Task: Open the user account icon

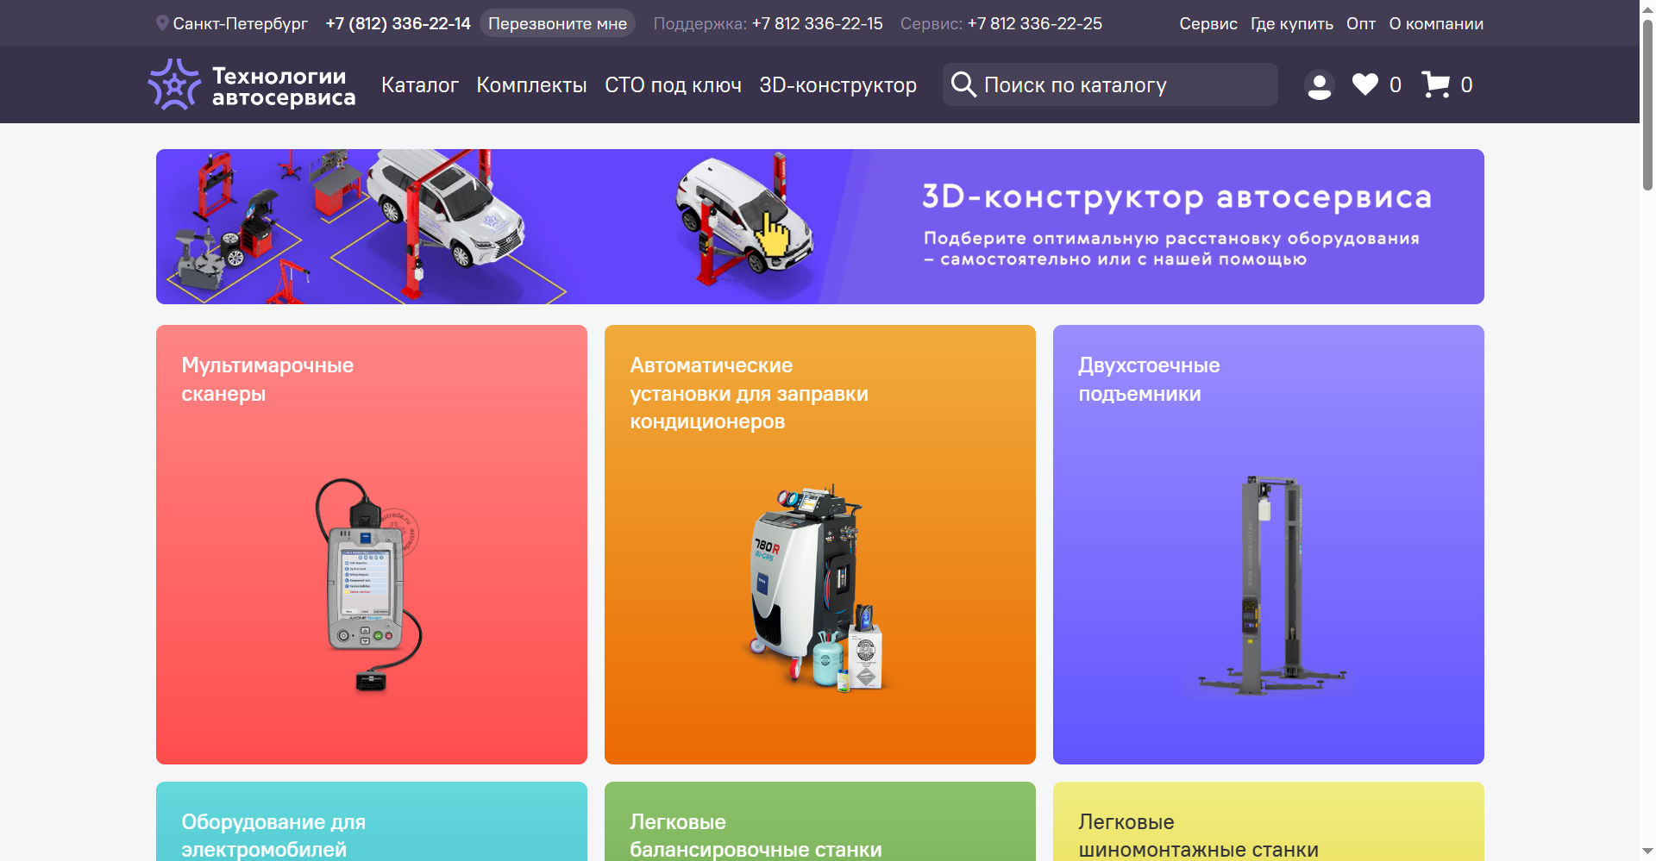Action: [x=1319, y=84]
